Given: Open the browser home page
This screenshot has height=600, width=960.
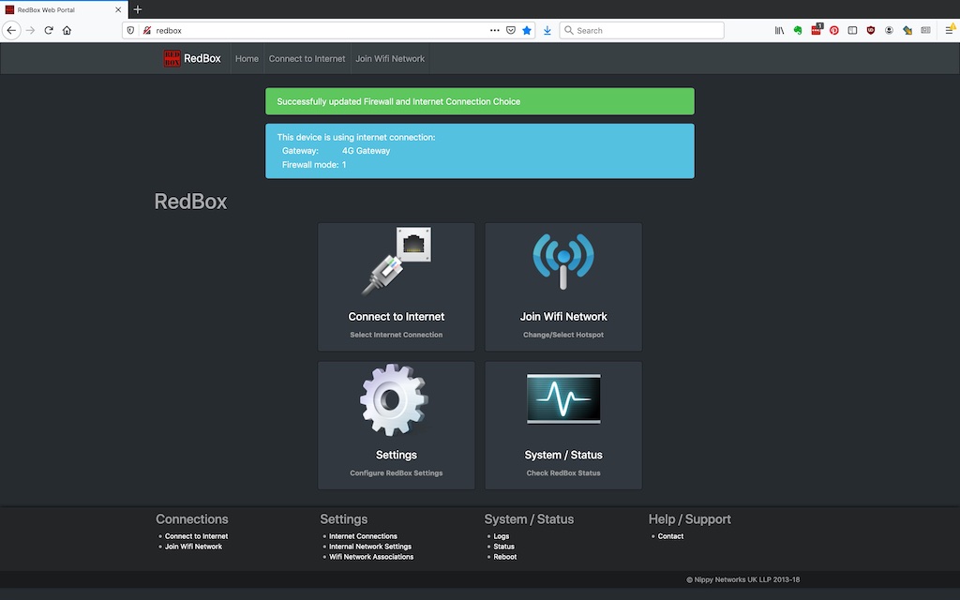Looking at the screenshot, I should tap(67, 30).
